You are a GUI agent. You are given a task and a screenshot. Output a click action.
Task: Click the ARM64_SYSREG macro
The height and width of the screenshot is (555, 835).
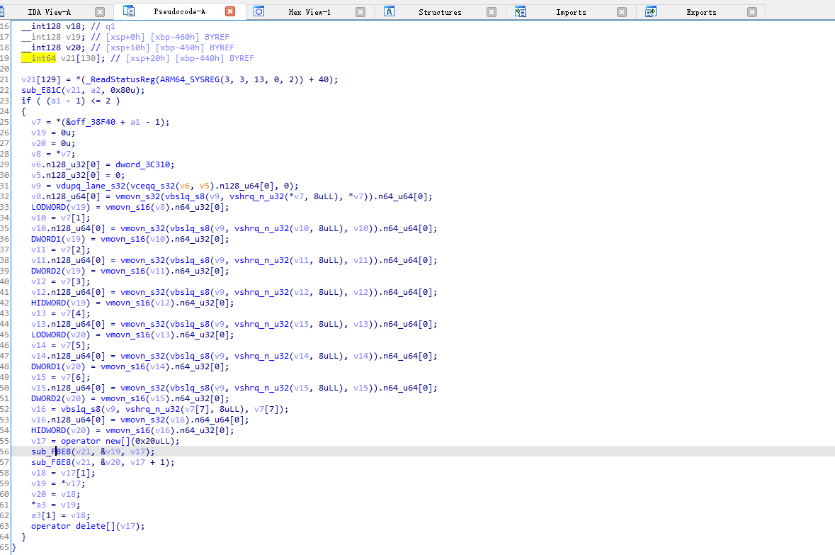click(x=190, y=79)
